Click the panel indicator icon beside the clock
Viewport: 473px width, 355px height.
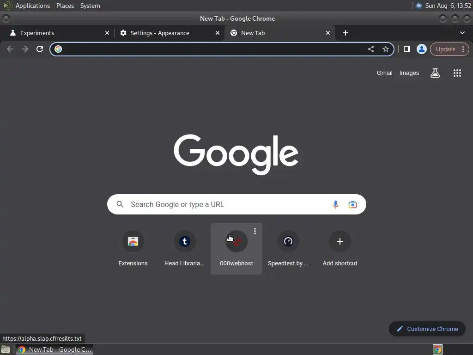(418, 6)
